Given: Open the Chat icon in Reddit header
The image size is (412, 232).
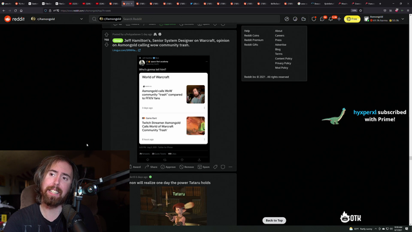Looking at the screenshot, I should (x=322, y=19).
